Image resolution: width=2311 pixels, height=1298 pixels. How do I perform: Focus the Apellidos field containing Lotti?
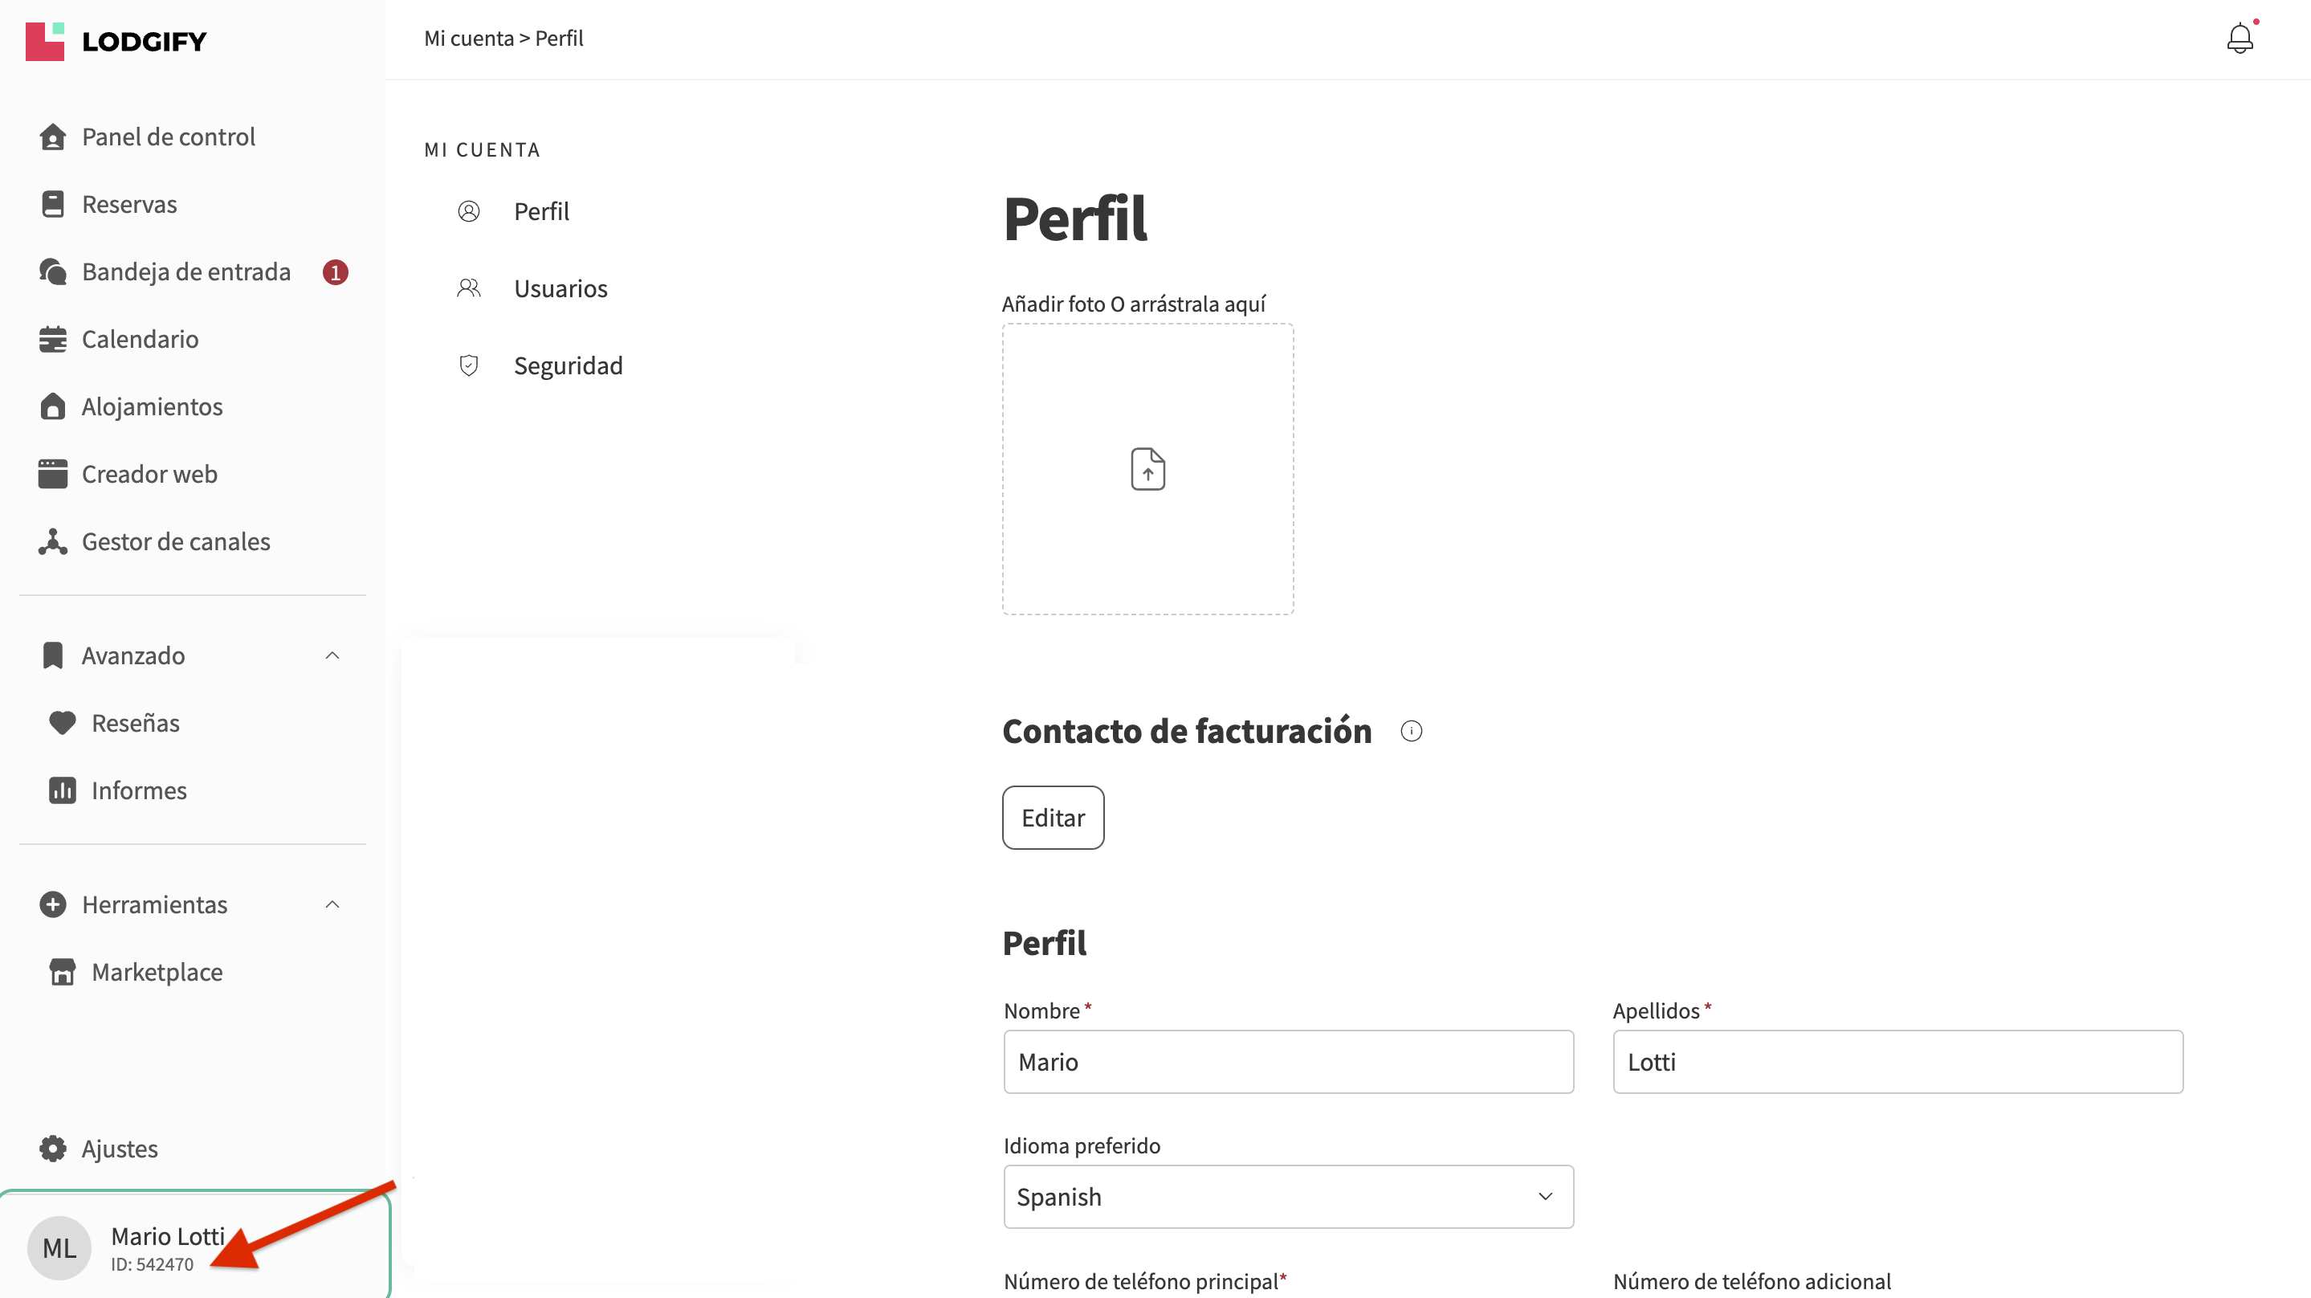click(x=1897, y=1061)
